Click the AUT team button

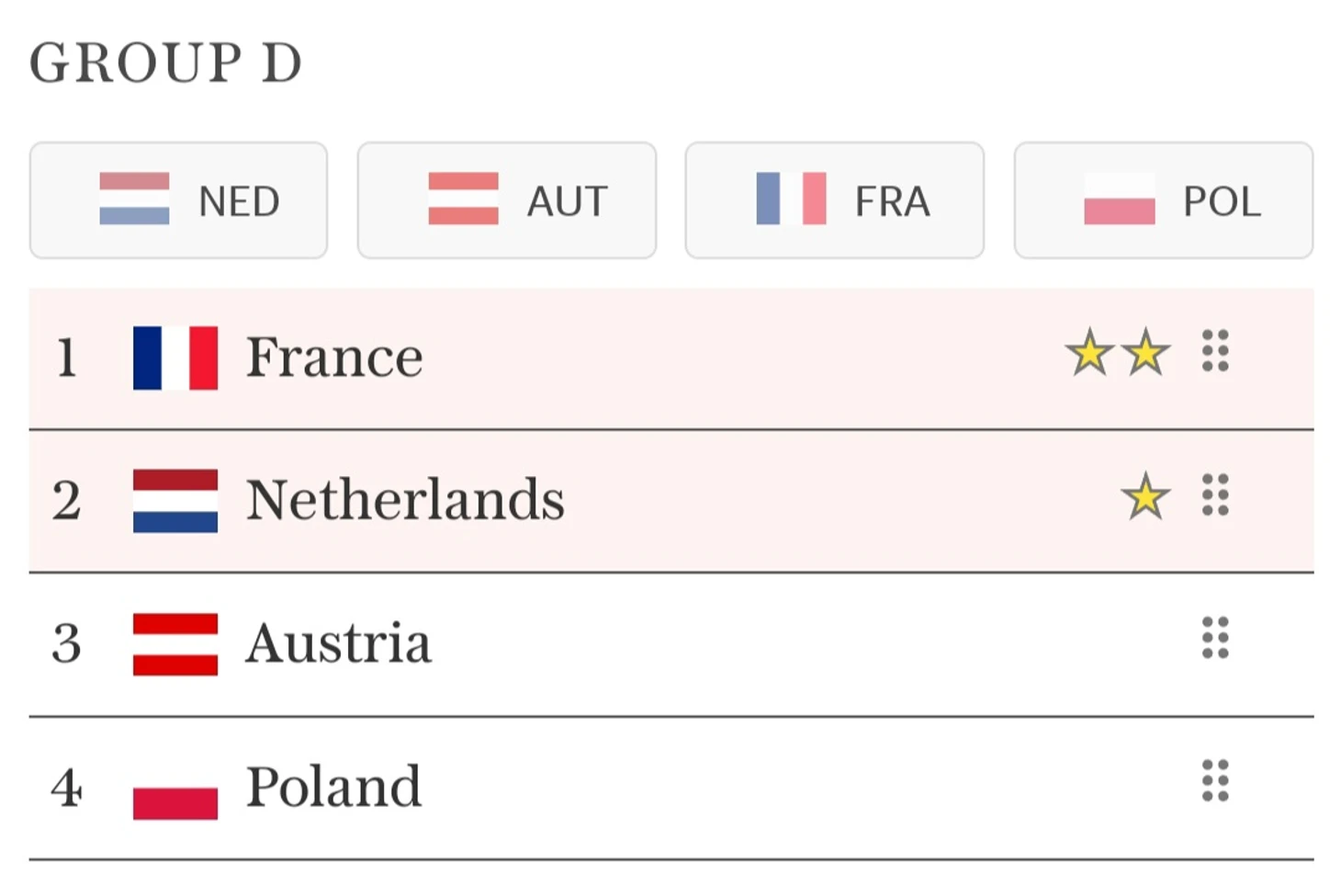[x=507, y=200]
